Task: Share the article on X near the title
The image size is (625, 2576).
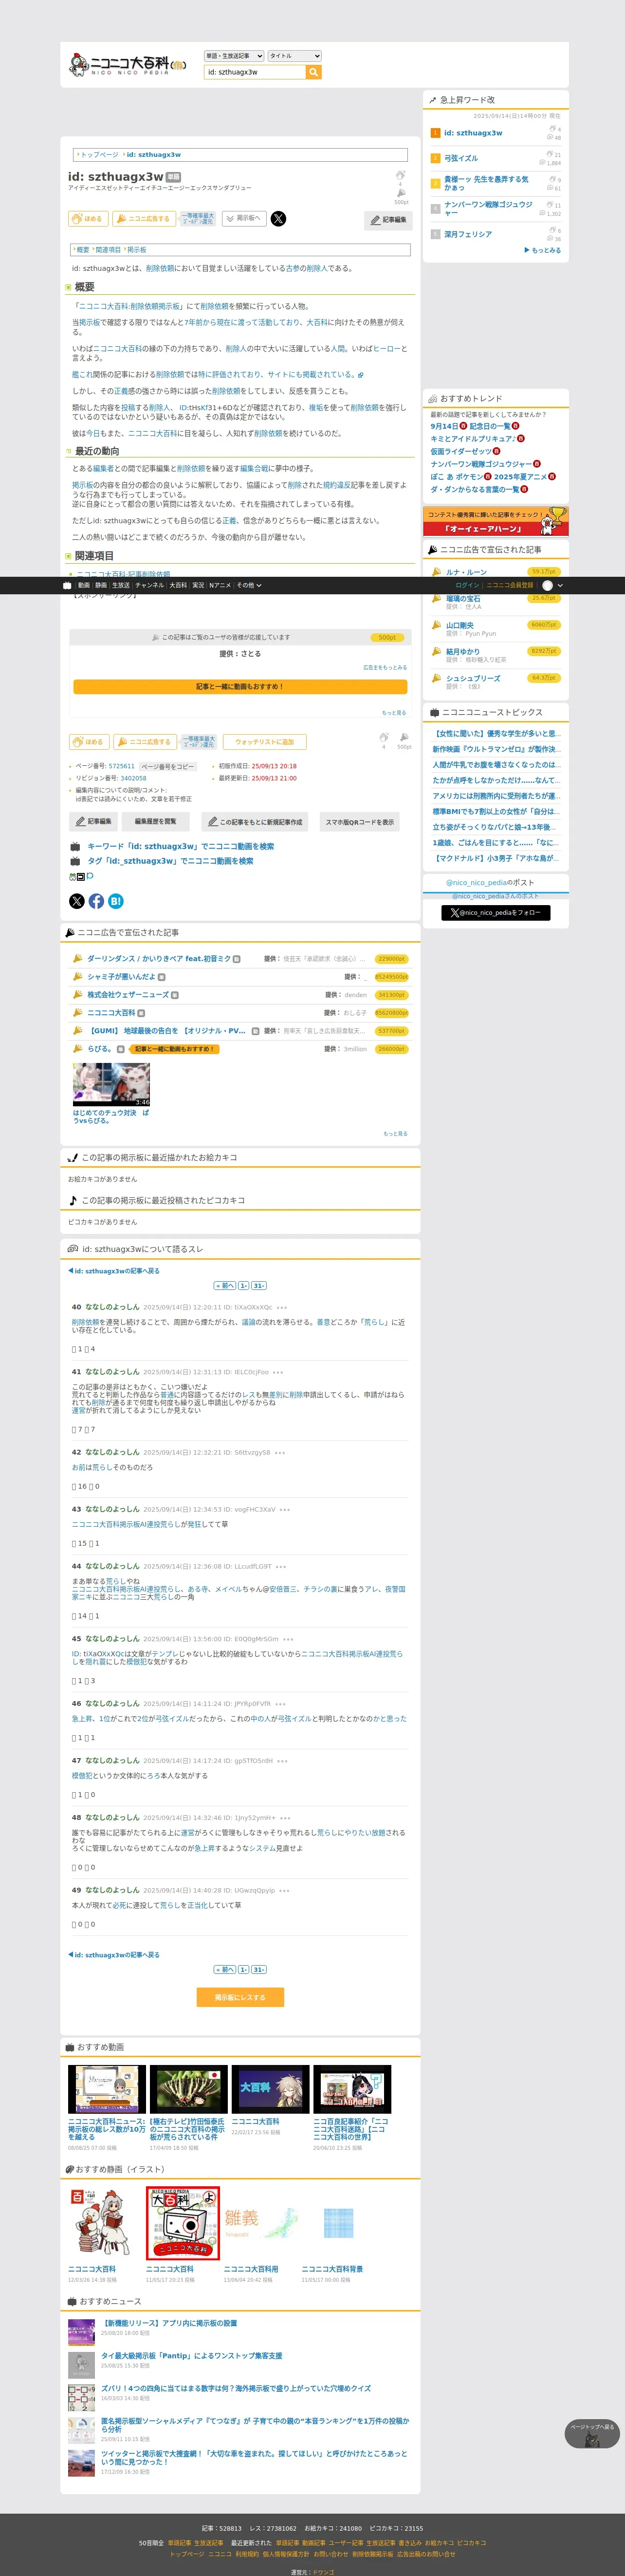Action: click(x=278, y=218)
